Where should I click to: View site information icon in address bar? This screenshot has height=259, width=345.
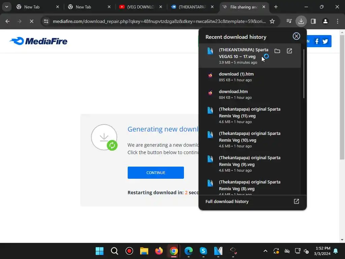coord(46,21)
